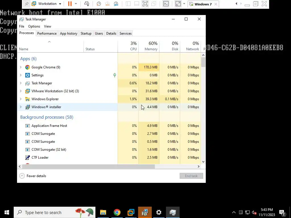Click the Settings gear process icon

click(x=28, y=75)
